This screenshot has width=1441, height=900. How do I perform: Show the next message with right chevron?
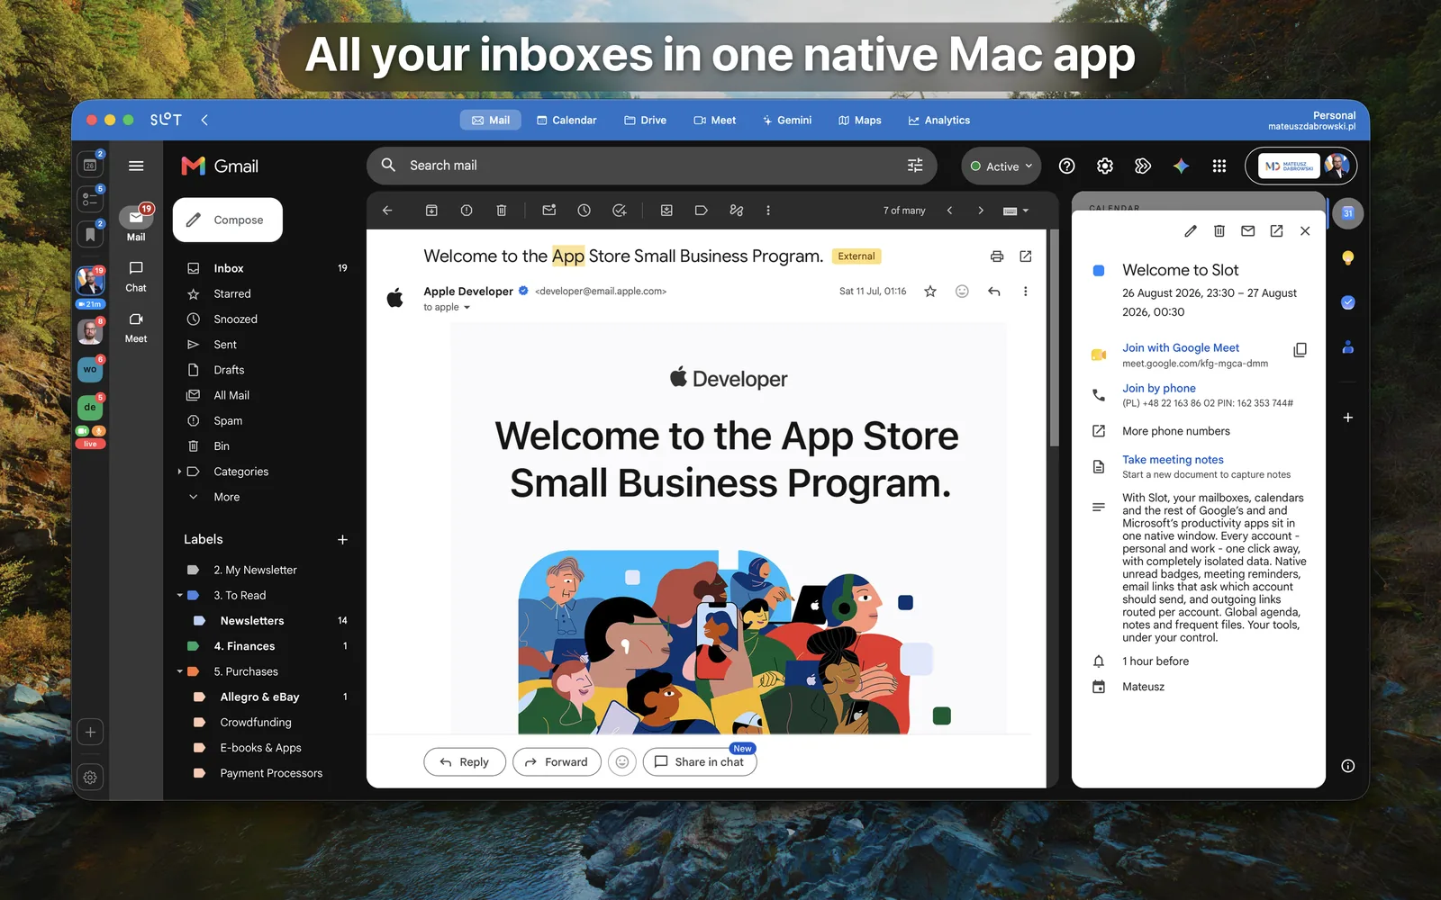click(981, 211)
